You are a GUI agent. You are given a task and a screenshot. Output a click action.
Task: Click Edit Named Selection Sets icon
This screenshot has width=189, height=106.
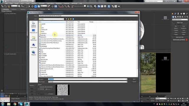point(72,6)
